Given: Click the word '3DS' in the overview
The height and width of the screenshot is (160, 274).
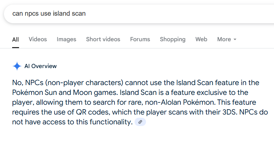Looking at the screenshot, I should coord(230,112).
